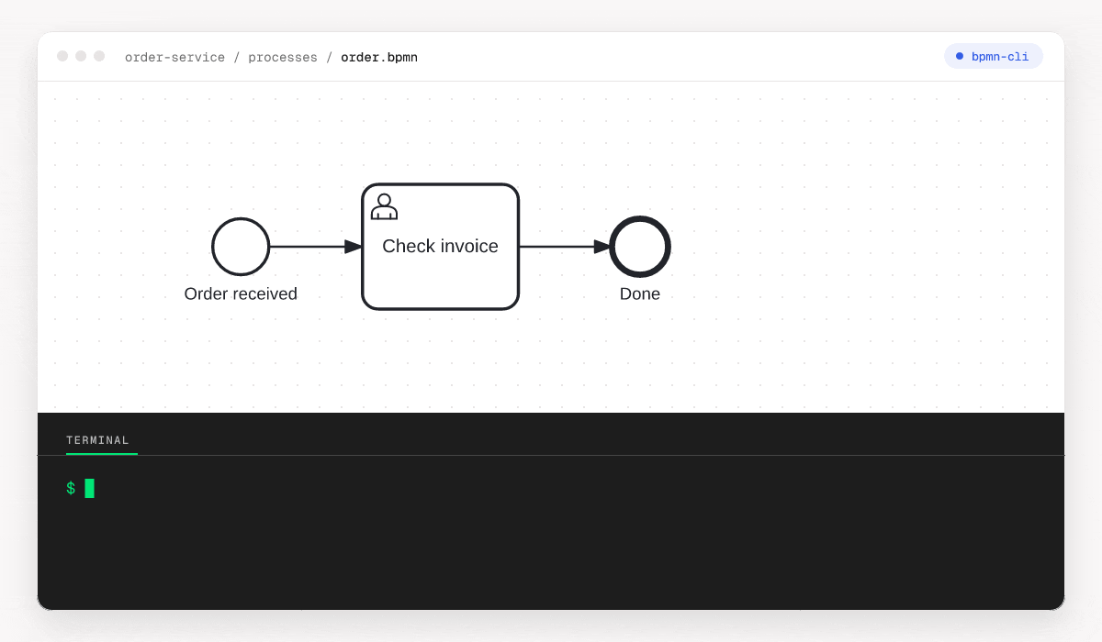Image resolution: width=1102 pixels, height=642 pixels.
Task: Select the Done end event circle
Action: pos(640,247)
